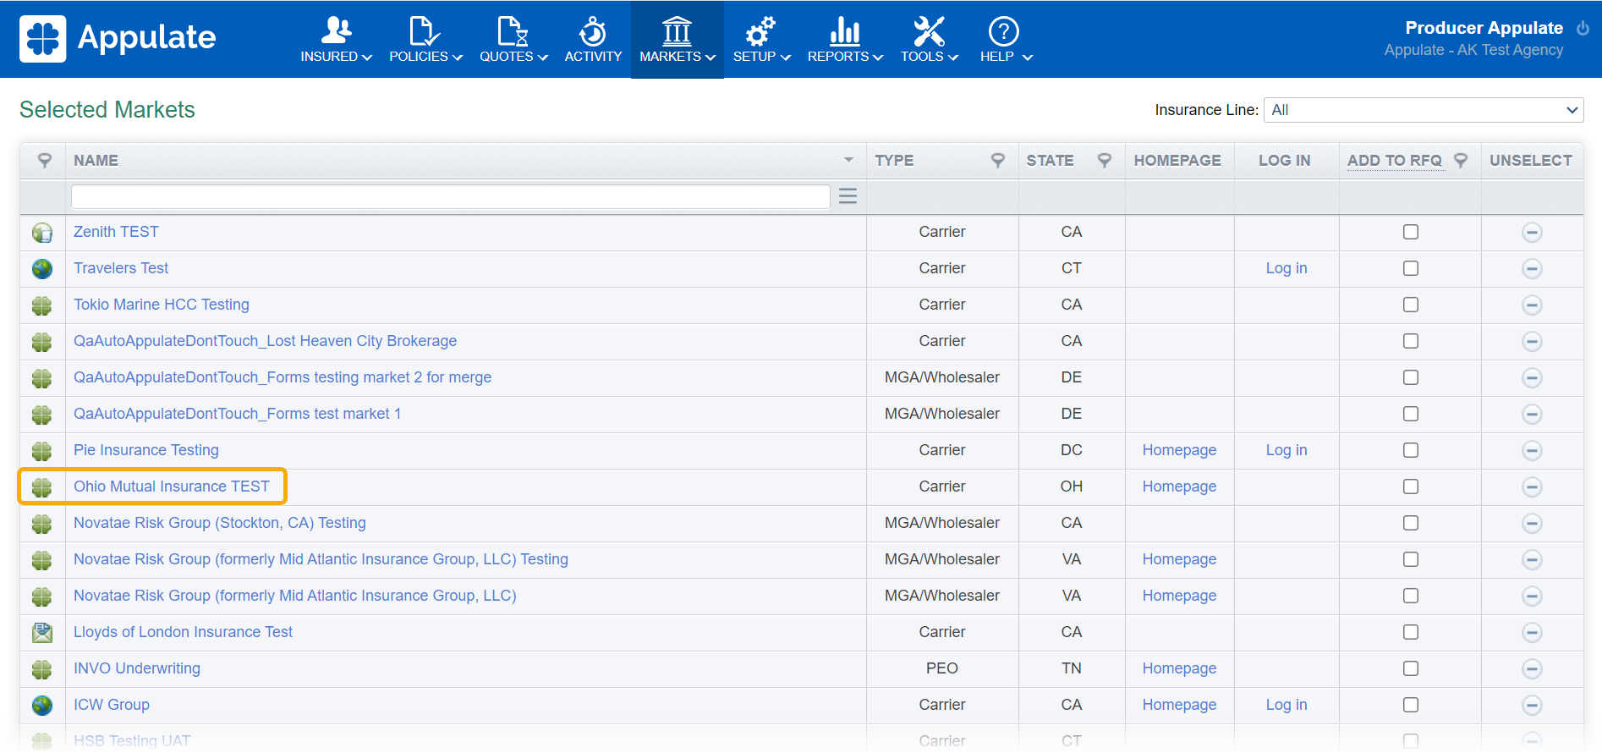This screenshot has height=753, width=1602.
Task: Click Log in link for ICW Group
Action: tap(1286, 705)
